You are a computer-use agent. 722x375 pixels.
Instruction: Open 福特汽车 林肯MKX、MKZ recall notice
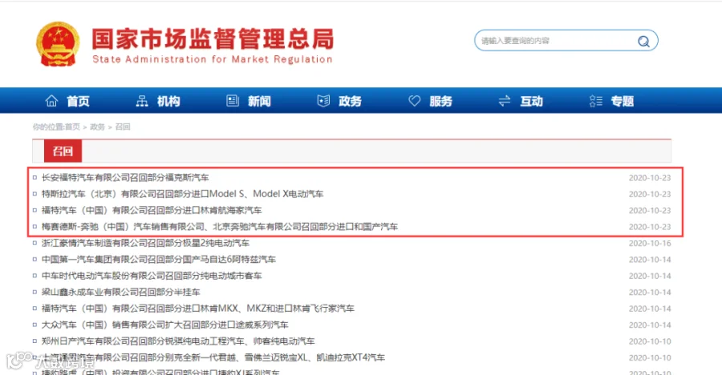tap(198, 308)
